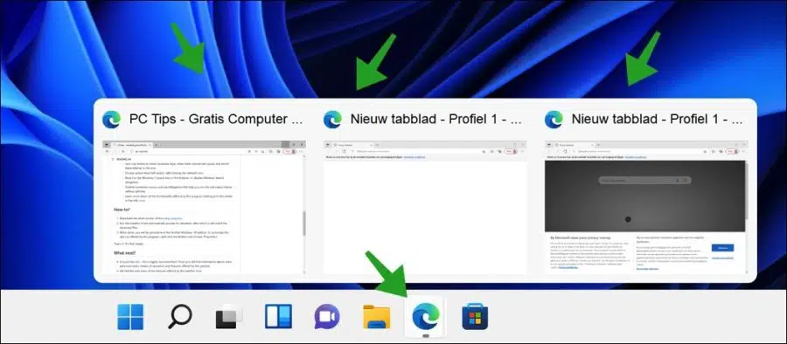Open File Explorer from the taskbar

pyautogui.click(x=376, y=317)
